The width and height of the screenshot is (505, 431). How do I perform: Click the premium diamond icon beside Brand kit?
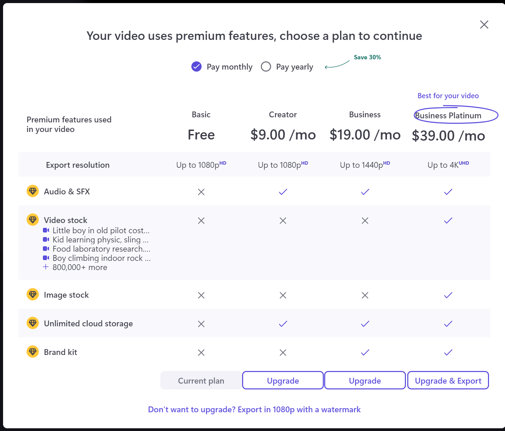click(33, 352)
